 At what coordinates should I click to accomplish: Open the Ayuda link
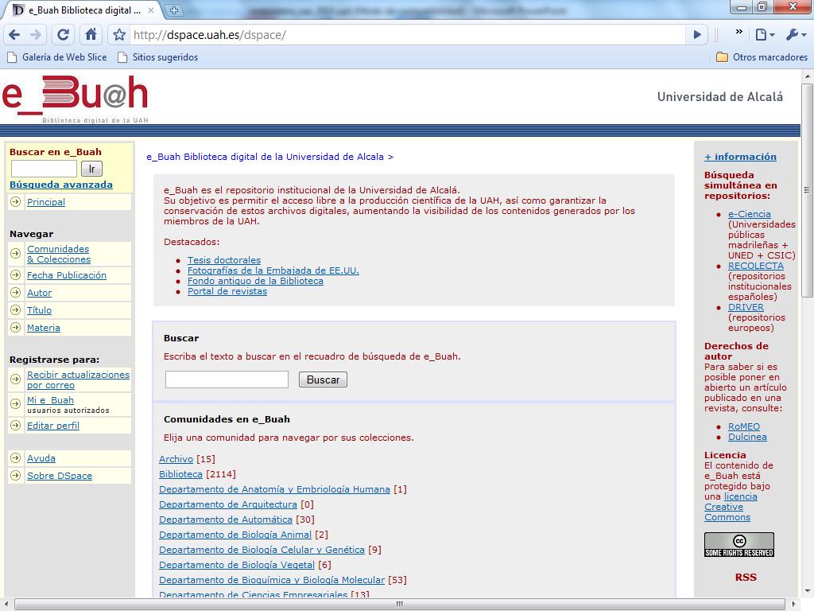(41, 458)
